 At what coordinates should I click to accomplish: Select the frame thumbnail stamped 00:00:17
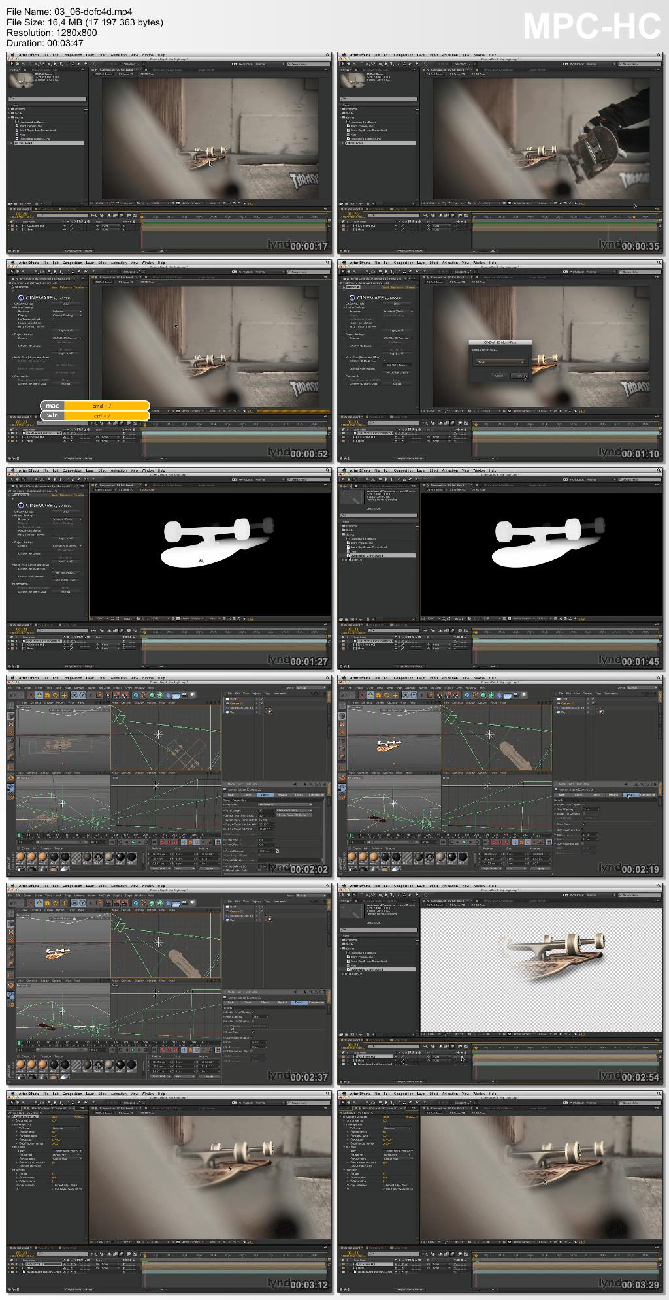[x=169, y=152]
